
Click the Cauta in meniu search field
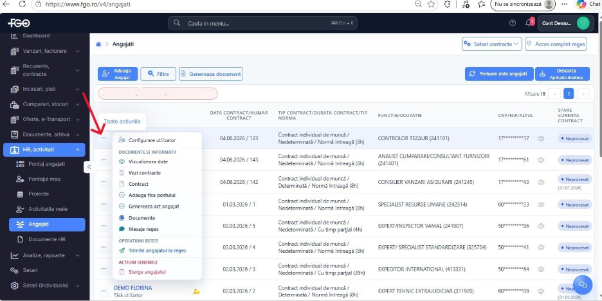tap(262, 23)
